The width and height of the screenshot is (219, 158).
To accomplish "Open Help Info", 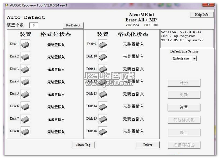I will (x=202, y=15).
